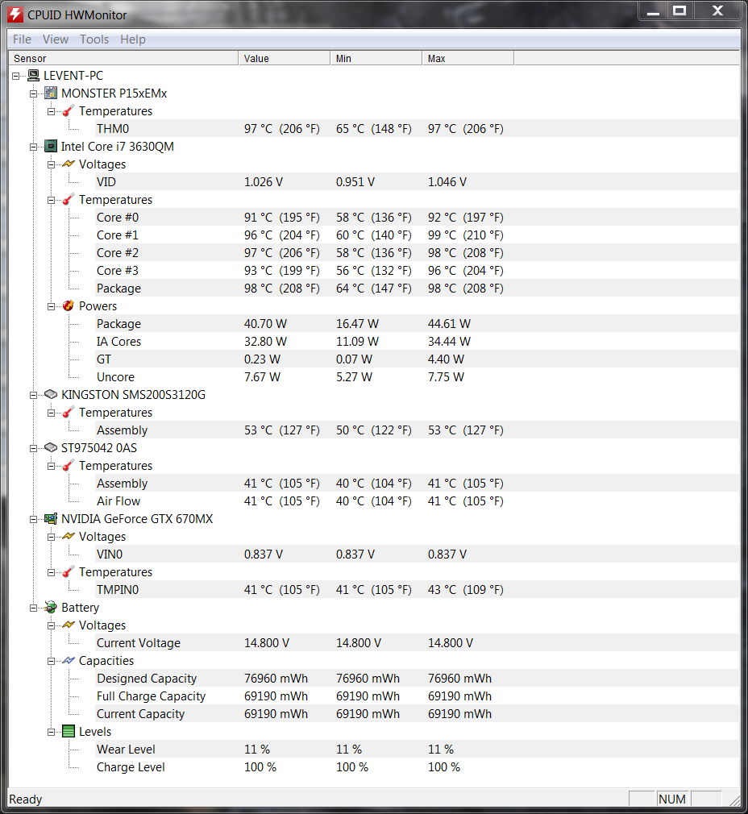This screenshot has width=748, height=814.
Task: Click the LEVENT-PC computer icon
Action: 33,76
